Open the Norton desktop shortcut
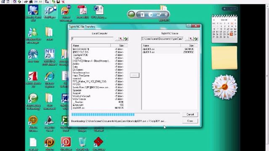269x151 pixels. [50, 144]
